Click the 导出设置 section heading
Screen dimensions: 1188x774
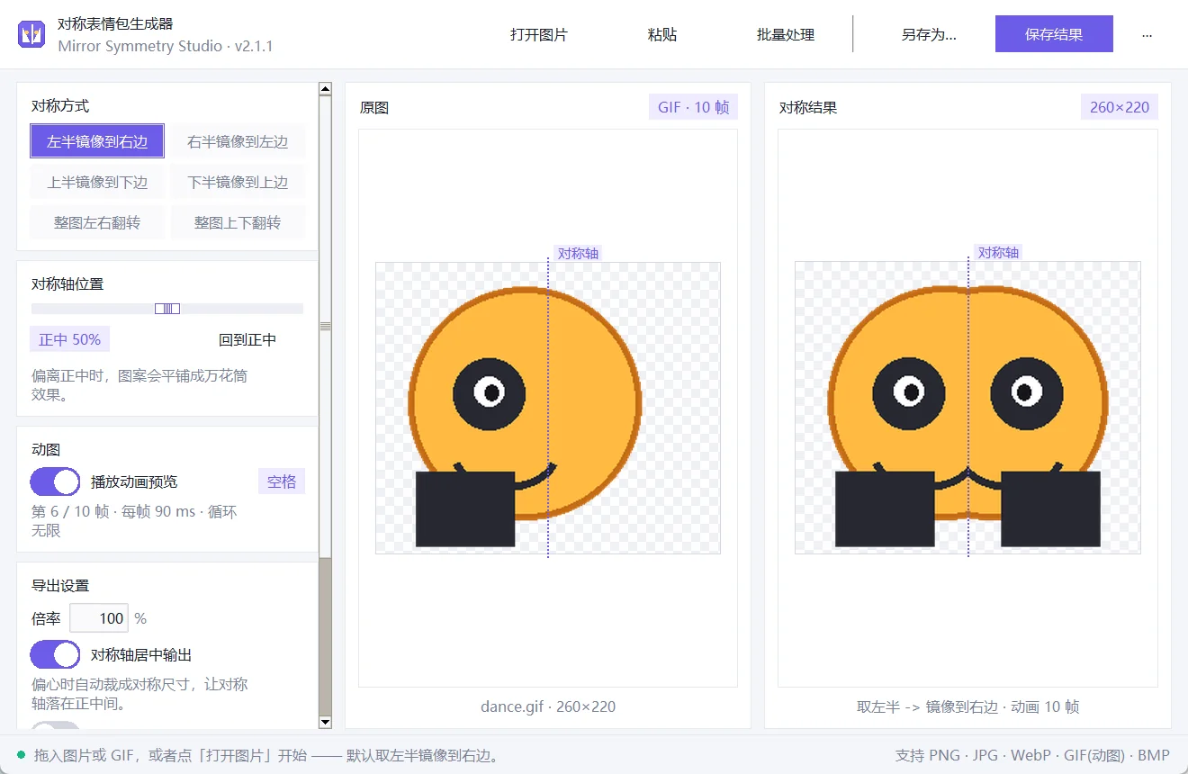click(60, 585)
